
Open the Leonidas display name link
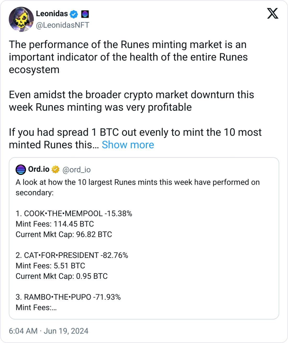point(52,14)
